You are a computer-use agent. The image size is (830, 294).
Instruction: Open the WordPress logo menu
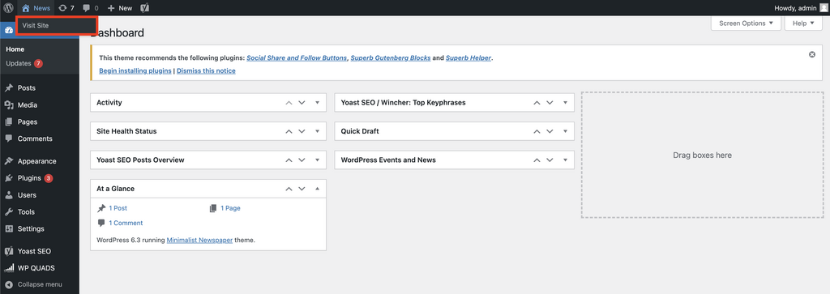click(8, 8)
